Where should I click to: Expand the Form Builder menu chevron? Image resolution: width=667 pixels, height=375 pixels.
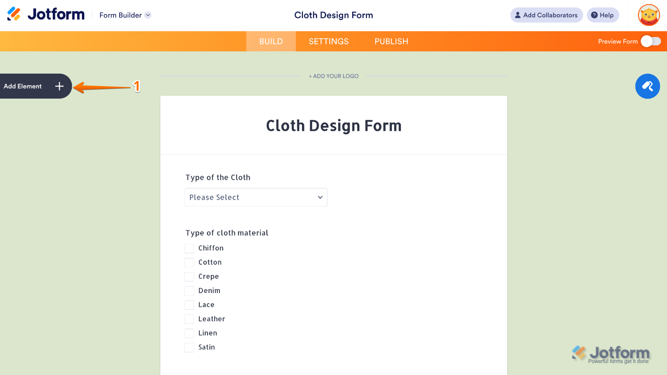(x=148, y=15)
